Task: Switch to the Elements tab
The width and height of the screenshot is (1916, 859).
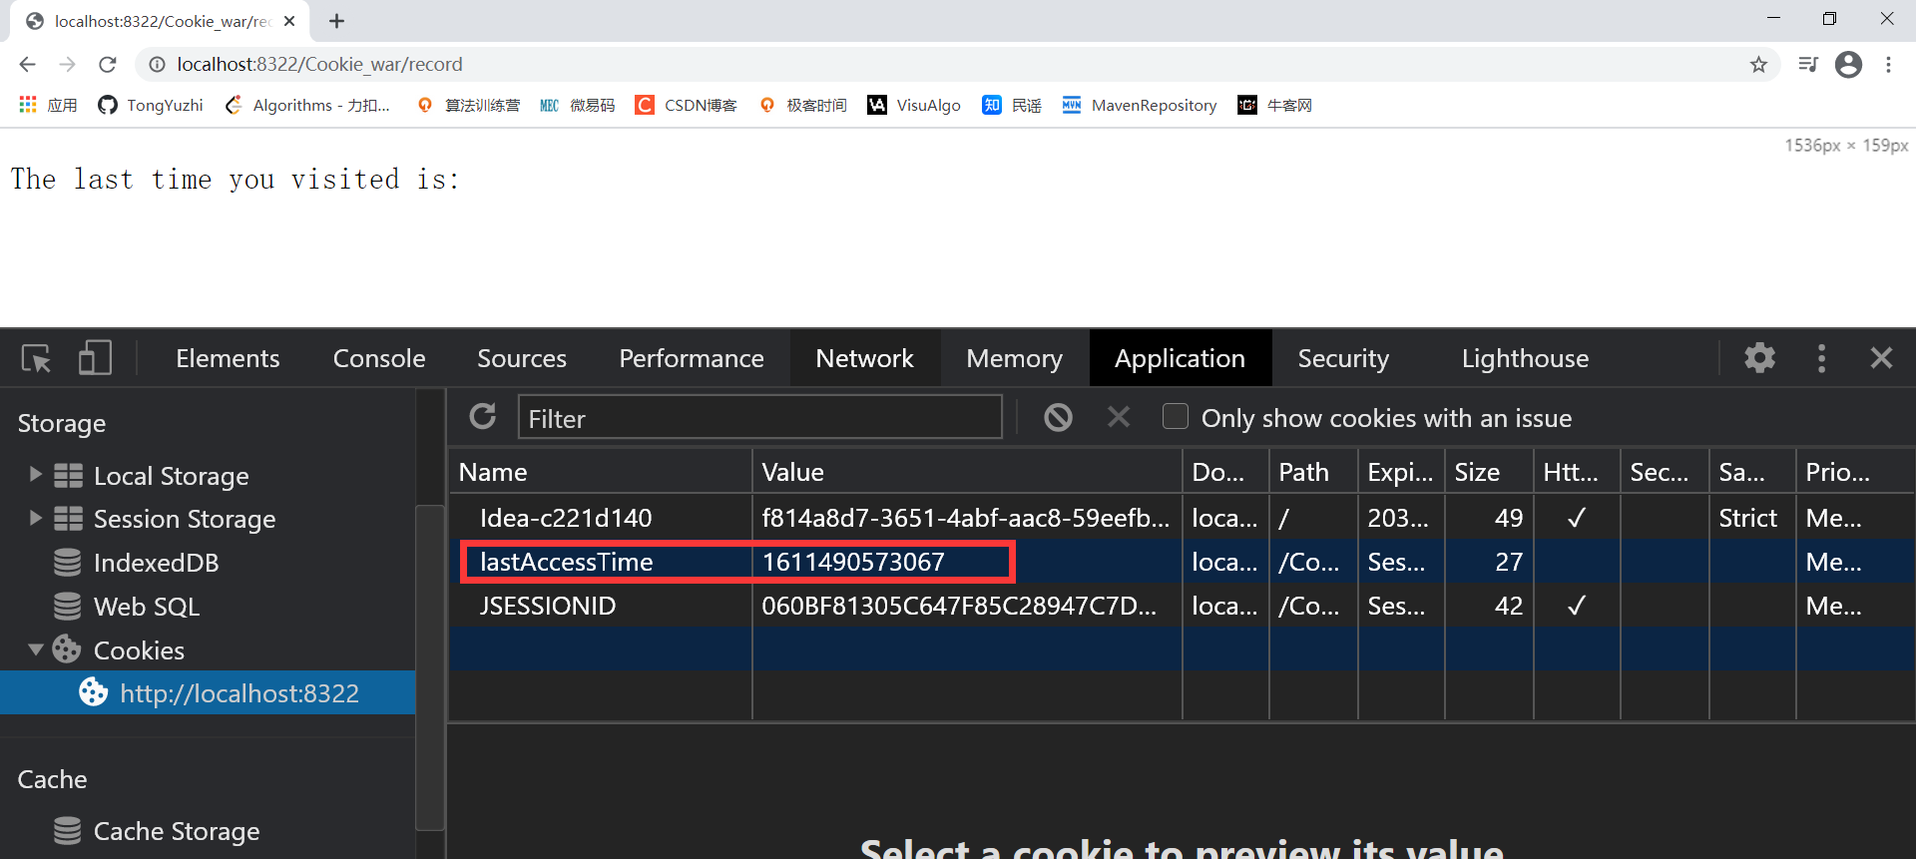Action: (228, 358)
